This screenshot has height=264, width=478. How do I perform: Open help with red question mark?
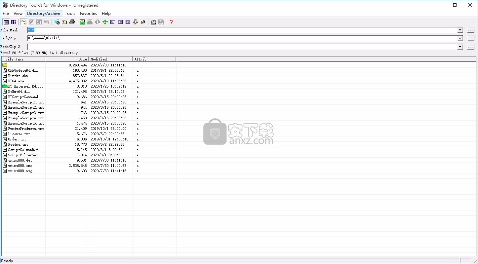pyautogui.click(x=171, y=22)
